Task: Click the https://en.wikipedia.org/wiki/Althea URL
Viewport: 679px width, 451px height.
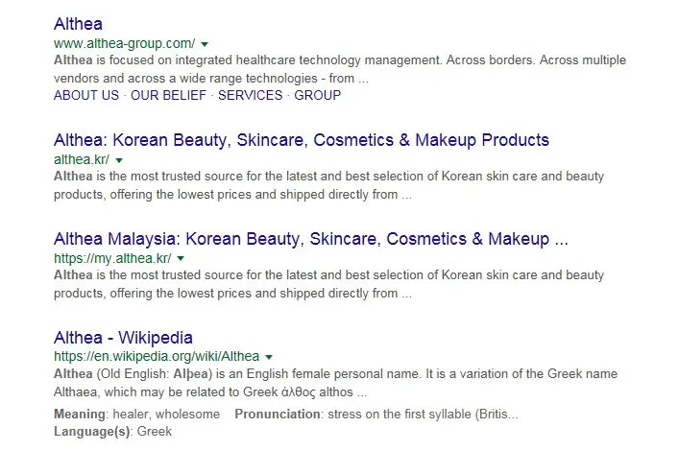Action: coord(157,356)
